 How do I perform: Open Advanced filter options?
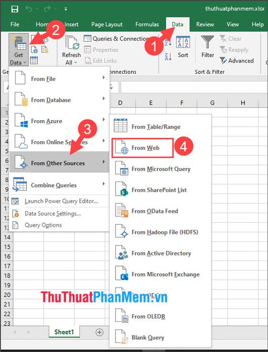point(237,61)
